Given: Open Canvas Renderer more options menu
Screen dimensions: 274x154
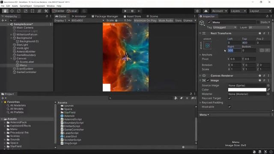Looking at the screenshot, I should tap(268, 76).
